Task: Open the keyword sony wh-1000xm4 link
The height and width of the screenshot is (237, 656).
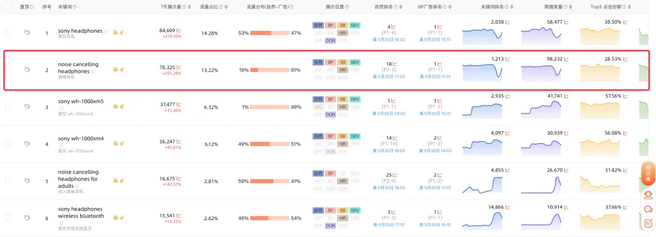Action: [81, 138]
